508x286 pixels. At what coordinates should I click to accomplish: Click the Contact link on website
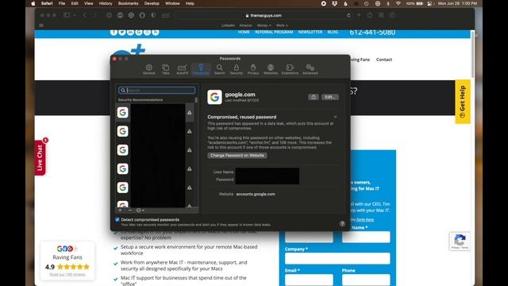[384, 60]
